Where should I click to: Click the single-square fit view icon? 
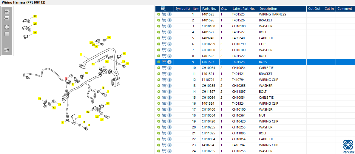pyautogui.click(x=7, y=34)
